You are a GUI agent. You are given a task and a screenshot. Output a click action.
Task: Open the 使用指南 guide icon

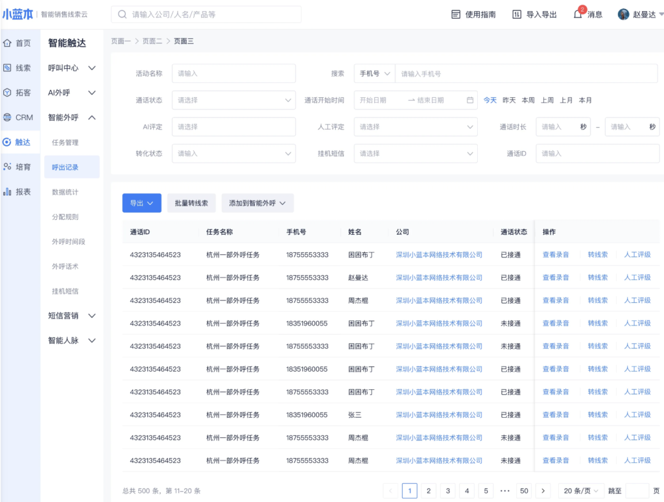[x=456, y=14]
